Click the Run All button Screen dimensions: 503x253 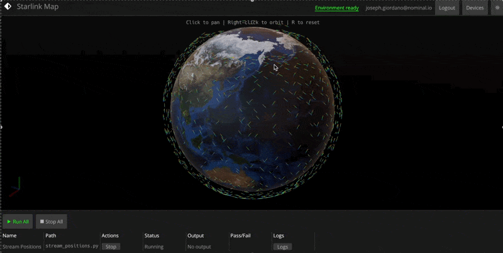point(18,222)
